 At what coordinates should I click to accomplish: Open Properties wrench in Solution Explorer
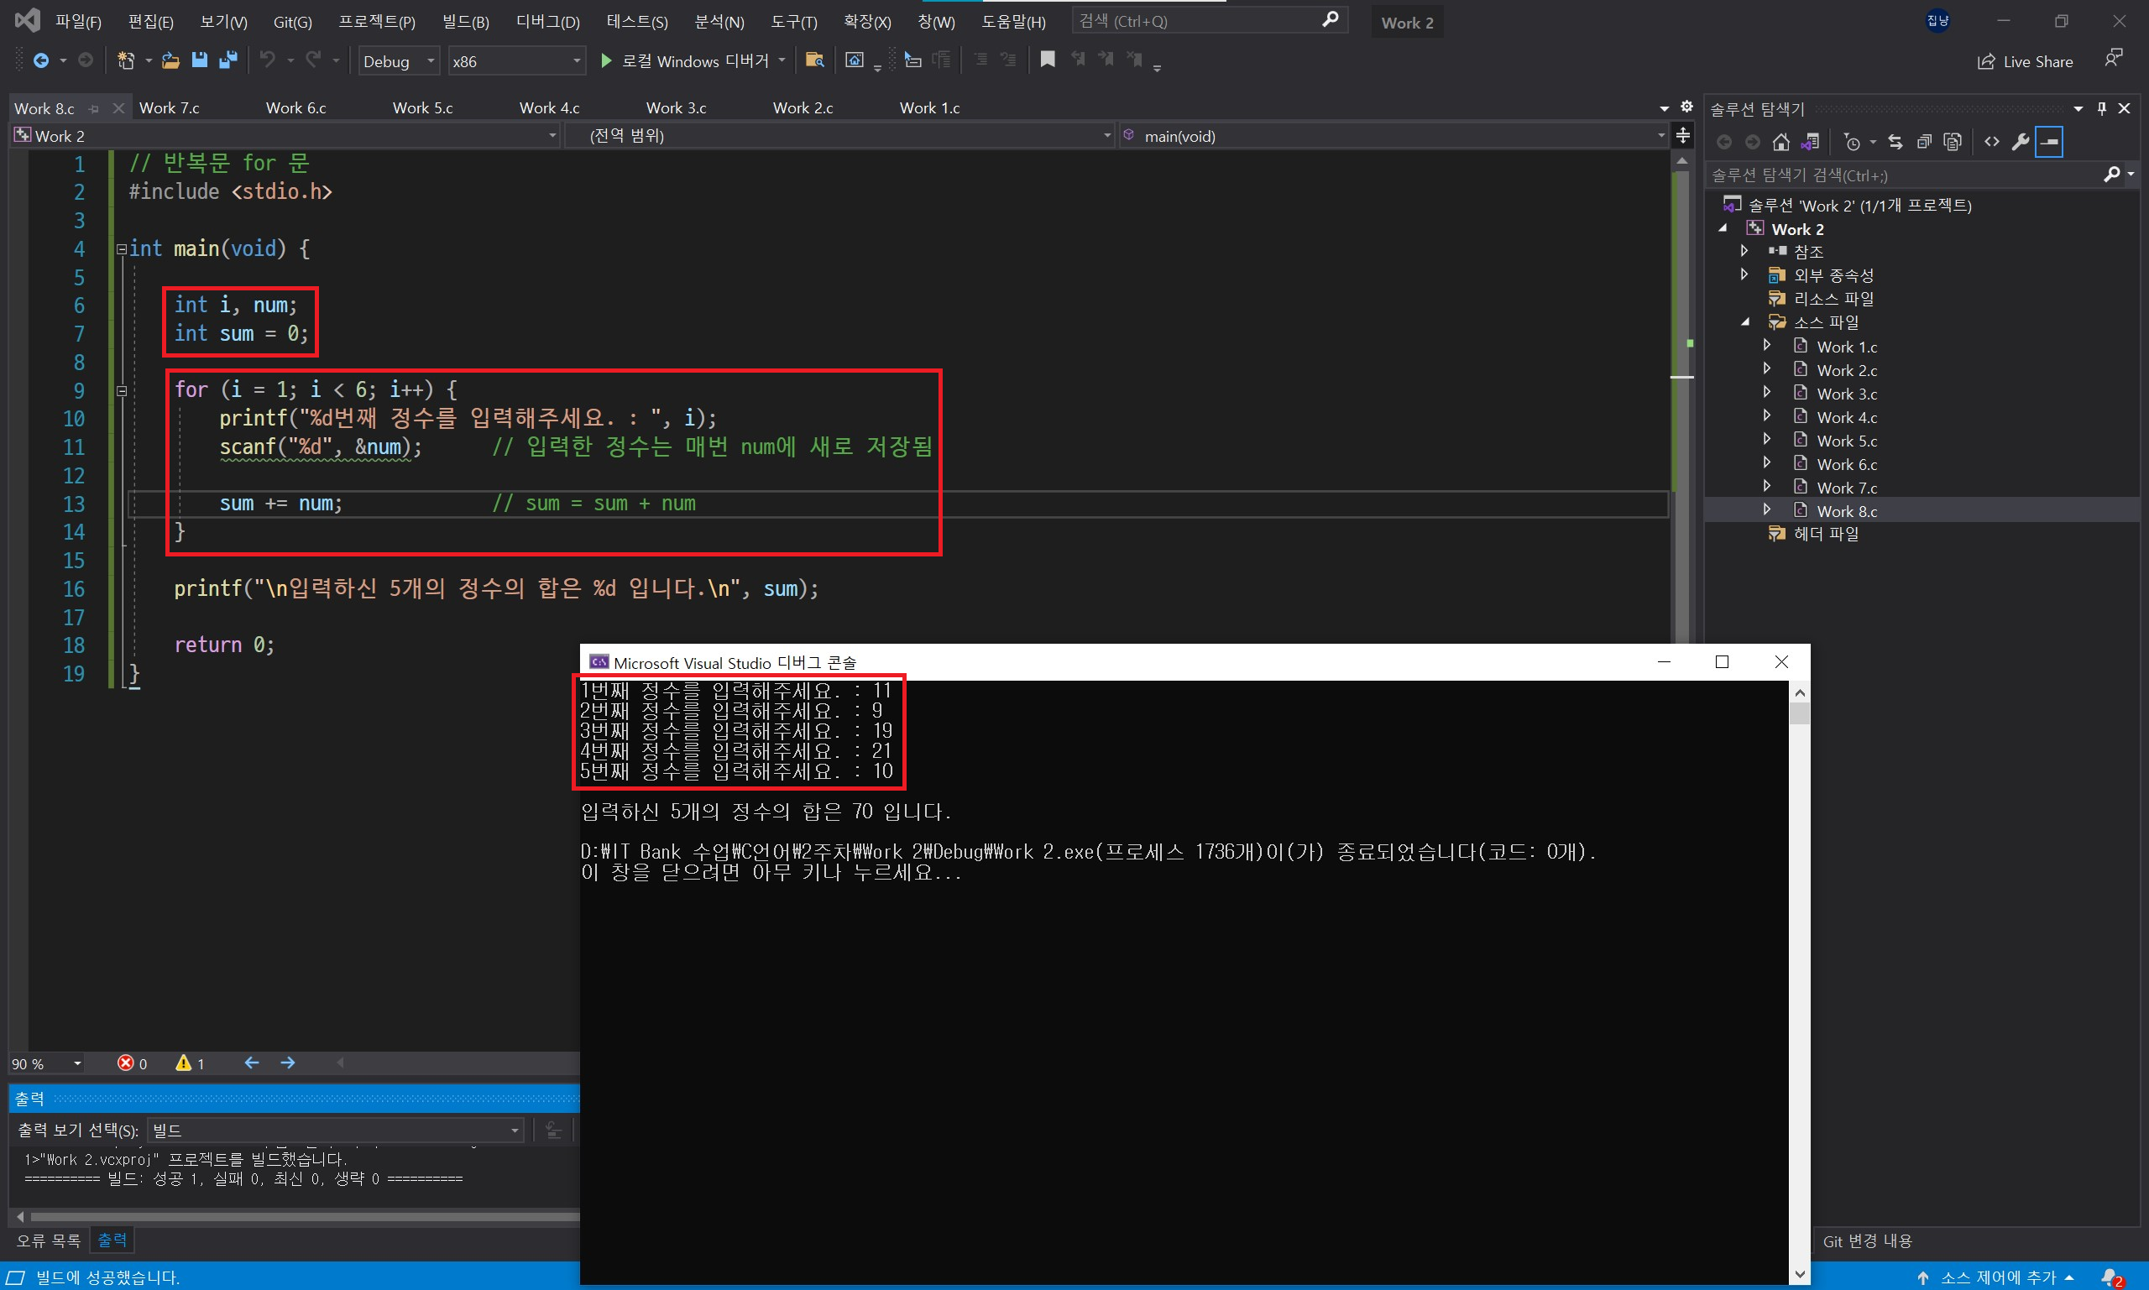coord(2021,142)
